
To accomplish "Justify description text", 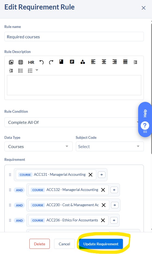I will (125, 62).
